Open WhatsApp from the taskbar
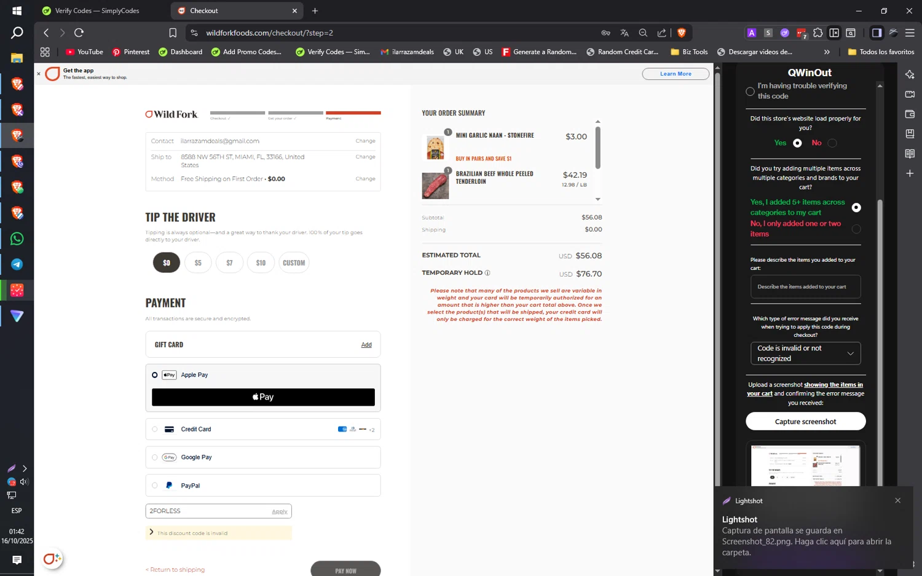 point(17,239)
